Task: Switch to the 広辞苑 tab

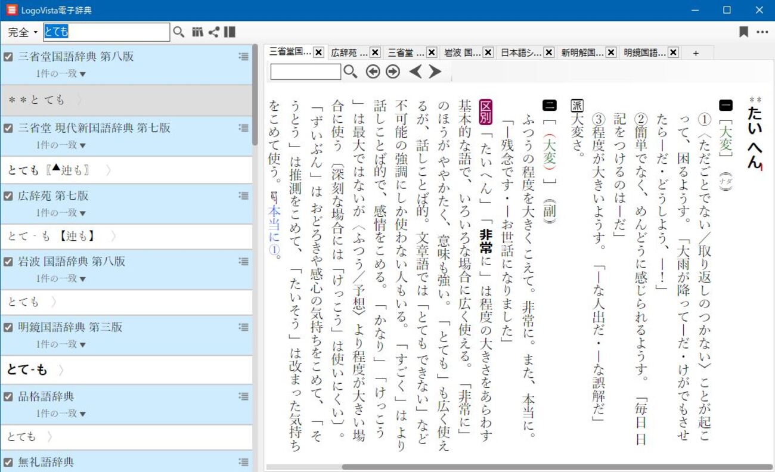Action: [348, 52]
